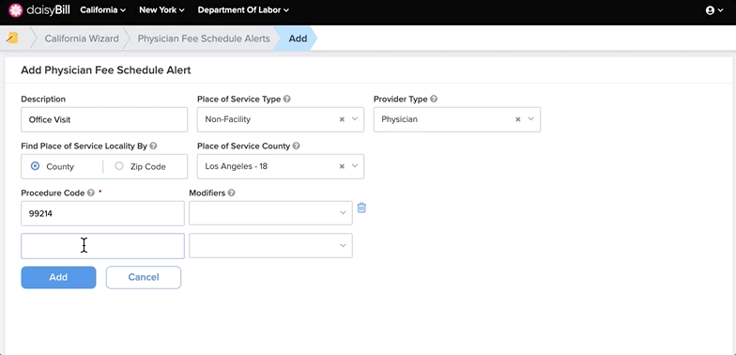Open the California menu in top bar
The width and height of the screenshot is (736, 355).
tap(103, 9)
